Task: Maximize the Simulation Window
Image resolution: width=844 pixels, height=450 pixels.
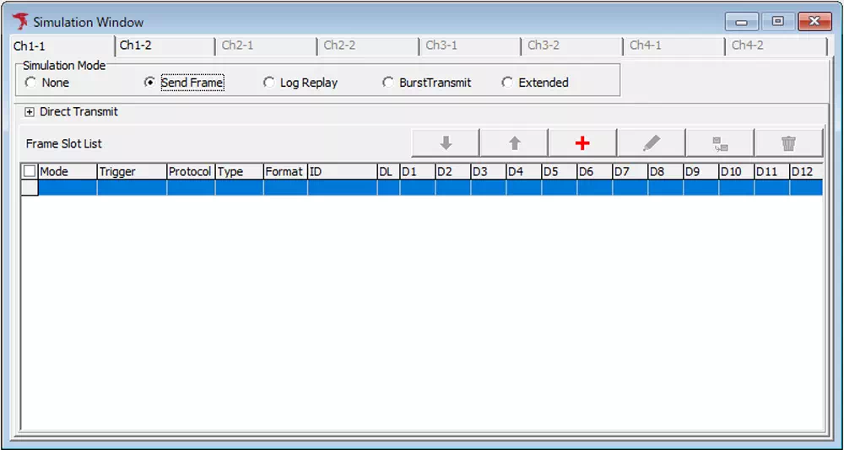Action: point(777,22)
